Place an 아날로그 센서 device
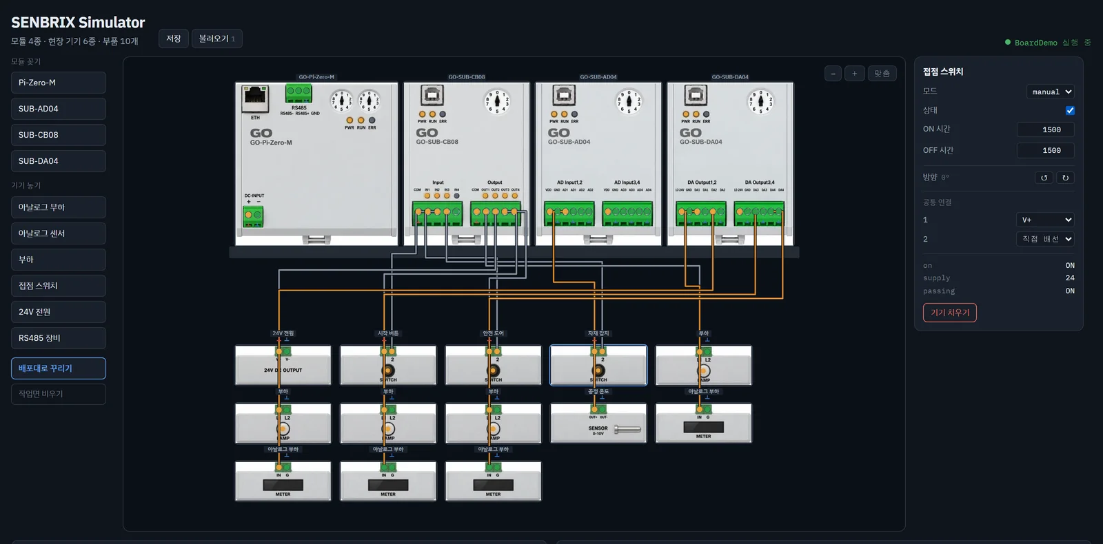The height and width of the screenshot is (544, 1103). coord(59,233)
